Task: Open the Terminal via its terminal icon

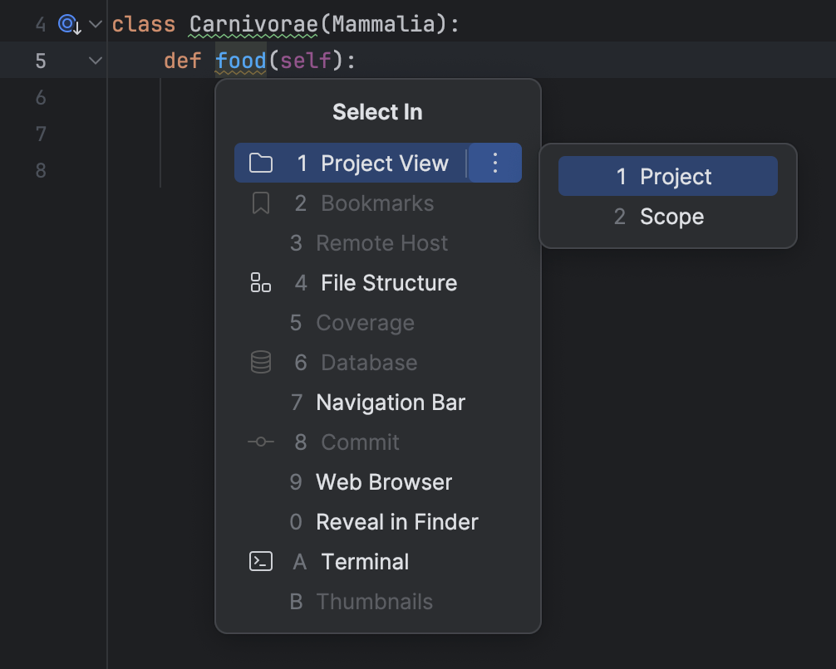Action: point(260,561)
